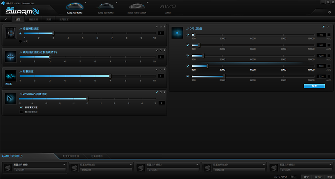Select the KAIN 120 AIMO mouse
Screen dimensions: 335x179
point(106,8)
